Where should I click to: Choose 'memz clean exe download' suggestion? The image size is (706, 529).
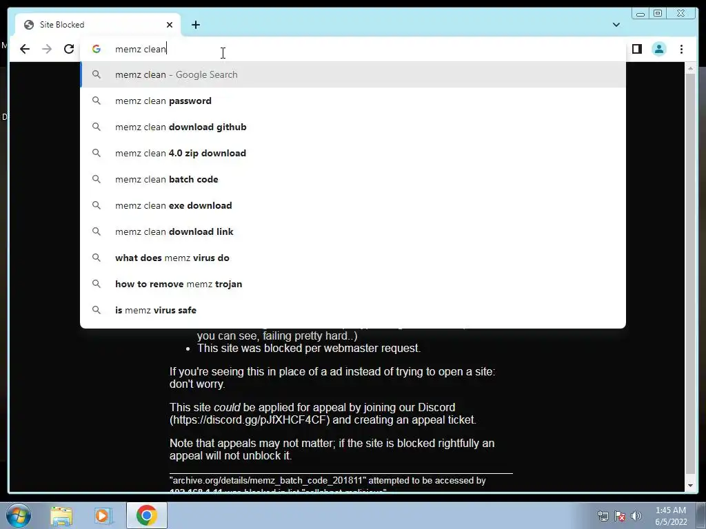(x=353, y=205)
